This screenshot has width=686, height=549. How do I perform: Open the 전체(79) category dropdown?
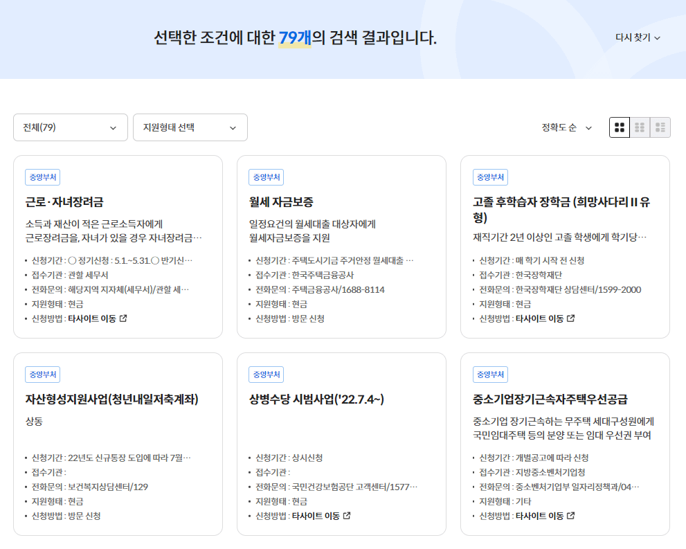(x=71, y=127)
